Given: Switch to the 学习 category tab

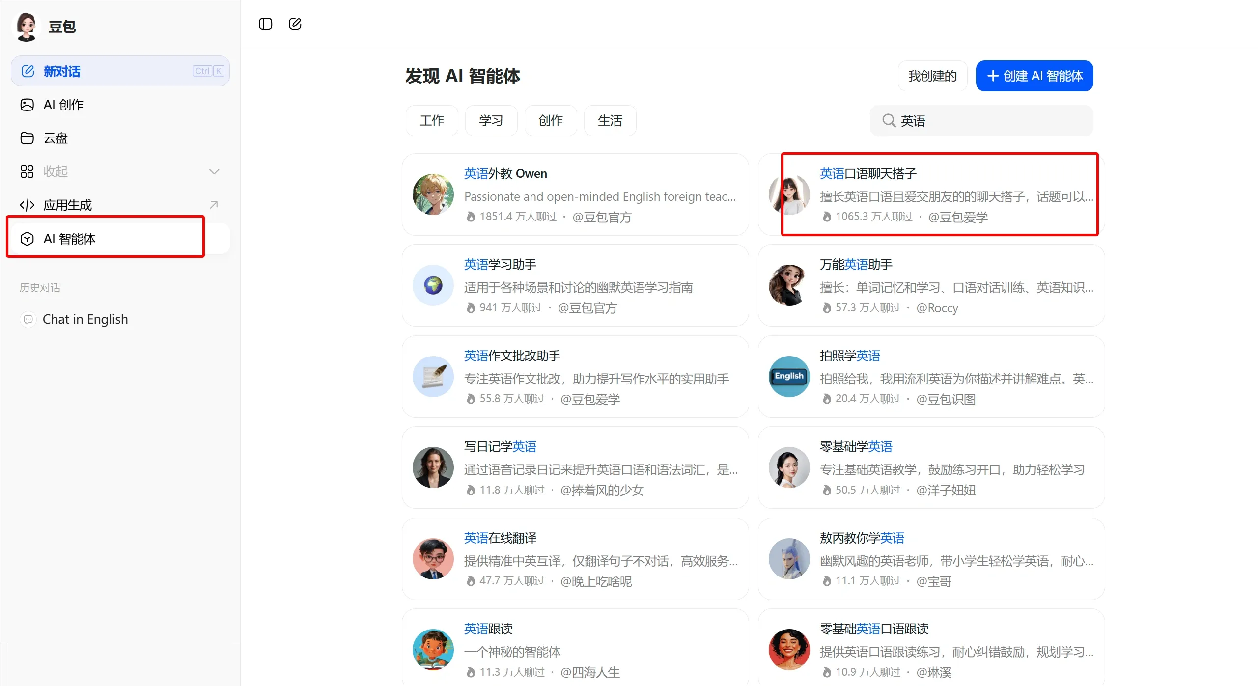Looking at the screenshot, I should coord(491,120).
